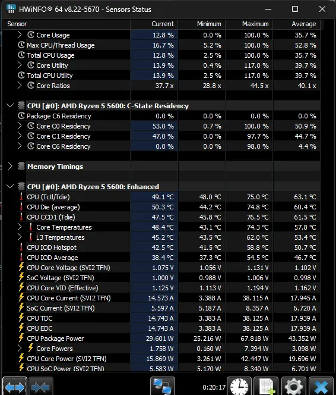336x395 pixels.
Task: Close sensors with the blue X icon
Action: [x=321, y=387]
